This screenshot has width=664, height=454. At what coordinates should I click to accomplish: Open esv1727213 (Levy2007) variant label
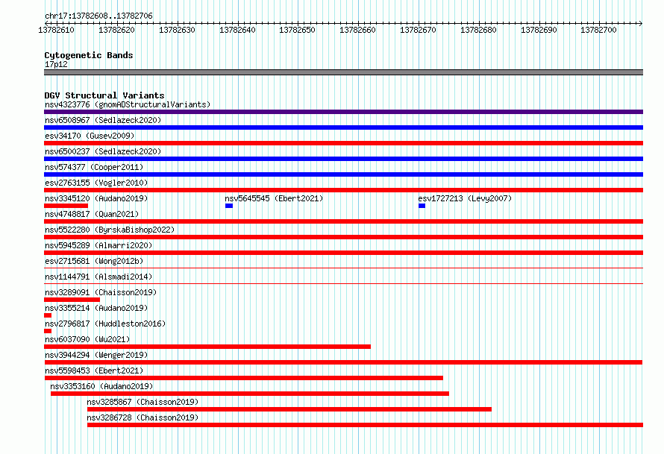[465, 198]
